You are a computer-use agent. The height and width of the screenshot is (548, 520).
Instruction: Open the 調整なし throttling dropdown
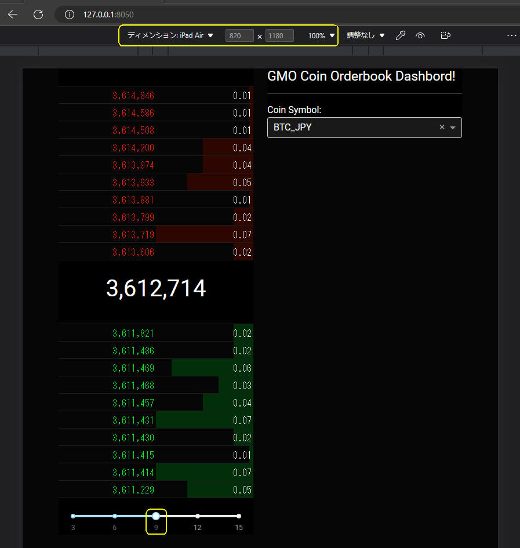tap(366, 35)
